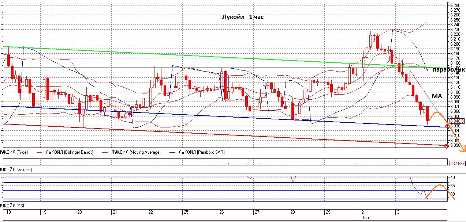This screenshot has height=222, width=466.
Task: Click the volume value 232 697
Action: pos(457,163)
